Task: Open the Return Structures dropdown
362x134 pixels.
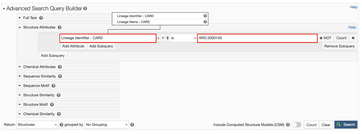Action: [37, 124]
